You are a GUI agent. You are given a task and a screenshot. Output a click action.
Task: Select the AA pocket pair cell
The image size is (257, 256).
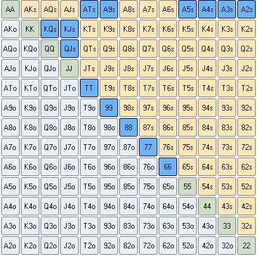(10, 9)
